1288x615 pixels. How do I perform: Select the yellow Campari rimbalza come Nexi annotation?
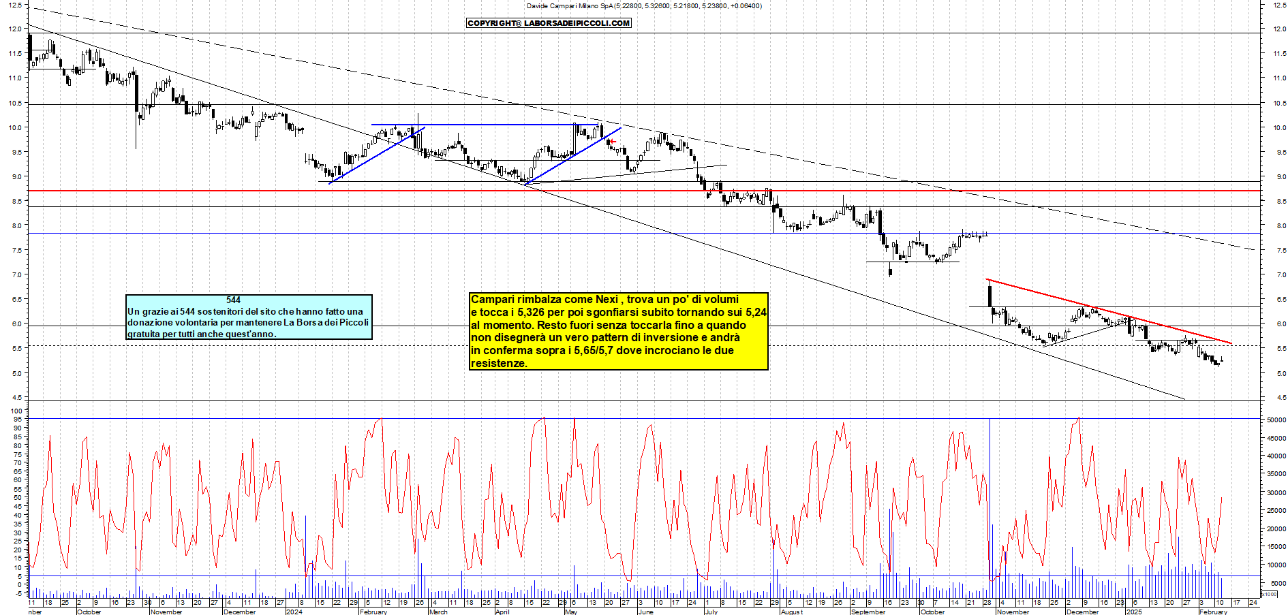click(x=619, y=331)
